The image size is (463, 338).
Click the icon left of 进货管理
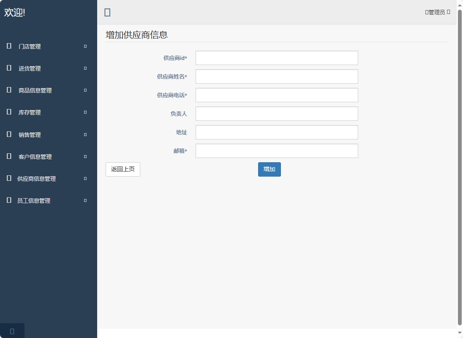(x=9, y=68)
